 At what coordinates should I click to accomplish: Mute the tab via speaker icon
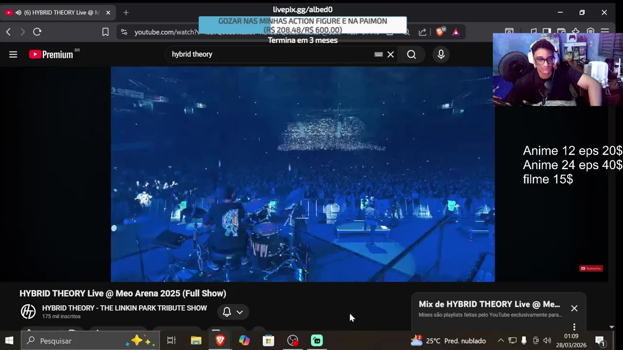[x=18, y=13]
